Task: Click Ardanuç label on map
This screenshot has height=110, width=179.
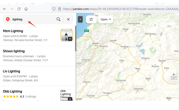Action: [x=104, y=46]
